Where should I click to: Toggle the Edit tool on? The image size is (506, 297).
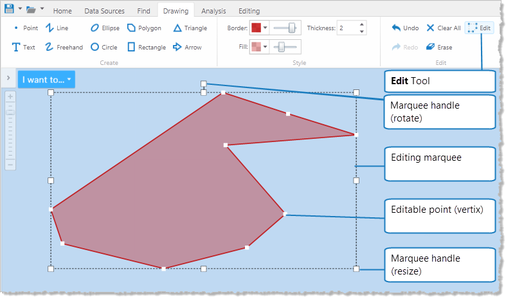[x=480, y=28]
